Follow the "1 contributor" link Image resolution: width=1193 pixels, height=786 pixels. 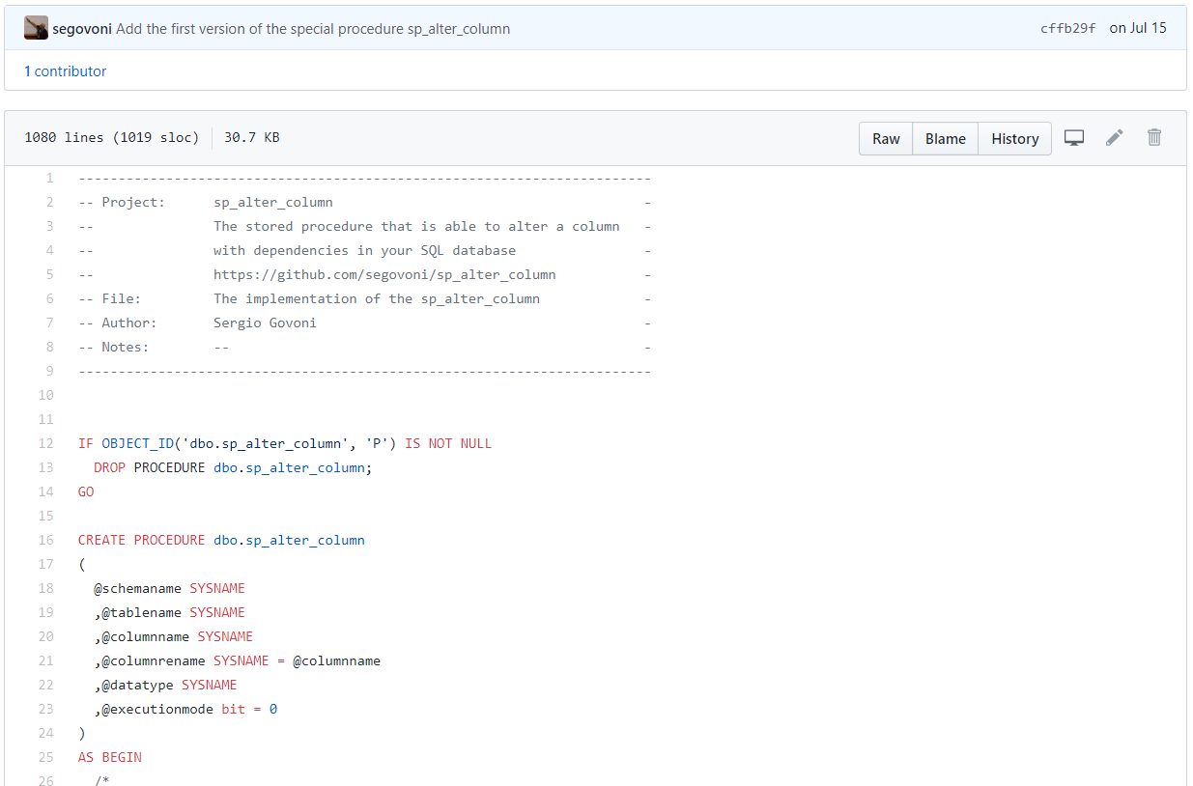point(65,70)
